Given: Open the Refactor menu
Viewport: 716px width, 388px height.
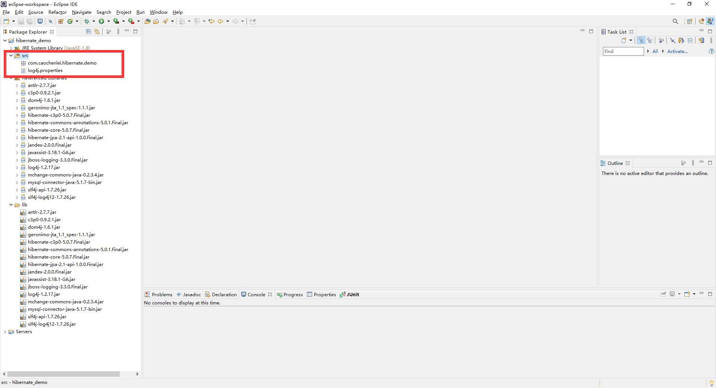Looking at the screenshot, I should point(57,12).
